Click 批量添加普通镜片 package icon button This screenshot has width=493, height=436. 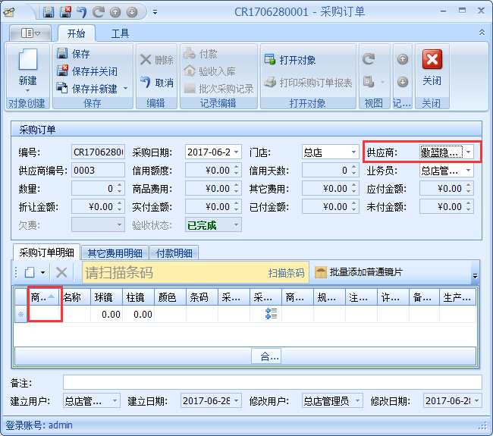point(321,272)
